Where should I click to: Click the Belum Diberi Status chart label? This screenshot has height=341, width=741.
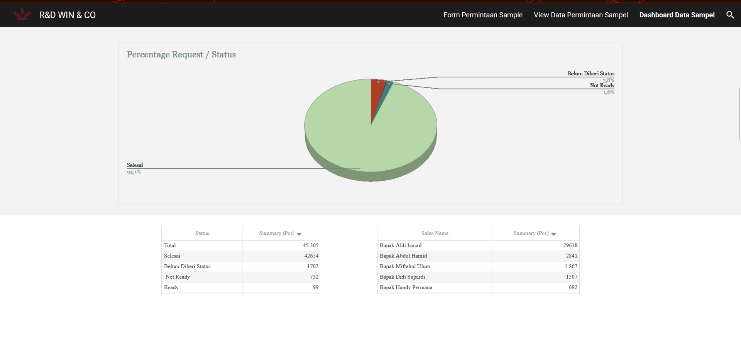click(x=590, y=73)
